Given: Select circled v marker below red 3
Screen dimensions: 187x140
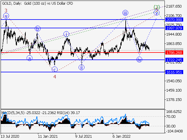Looking at the screenshot, I should 6,16.
